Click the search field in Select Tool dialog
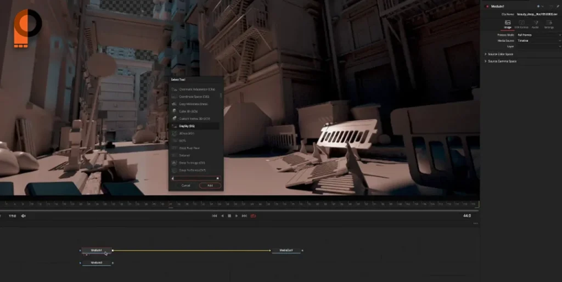This screenshot has height=282, width=562. click(x=195, y=178)
